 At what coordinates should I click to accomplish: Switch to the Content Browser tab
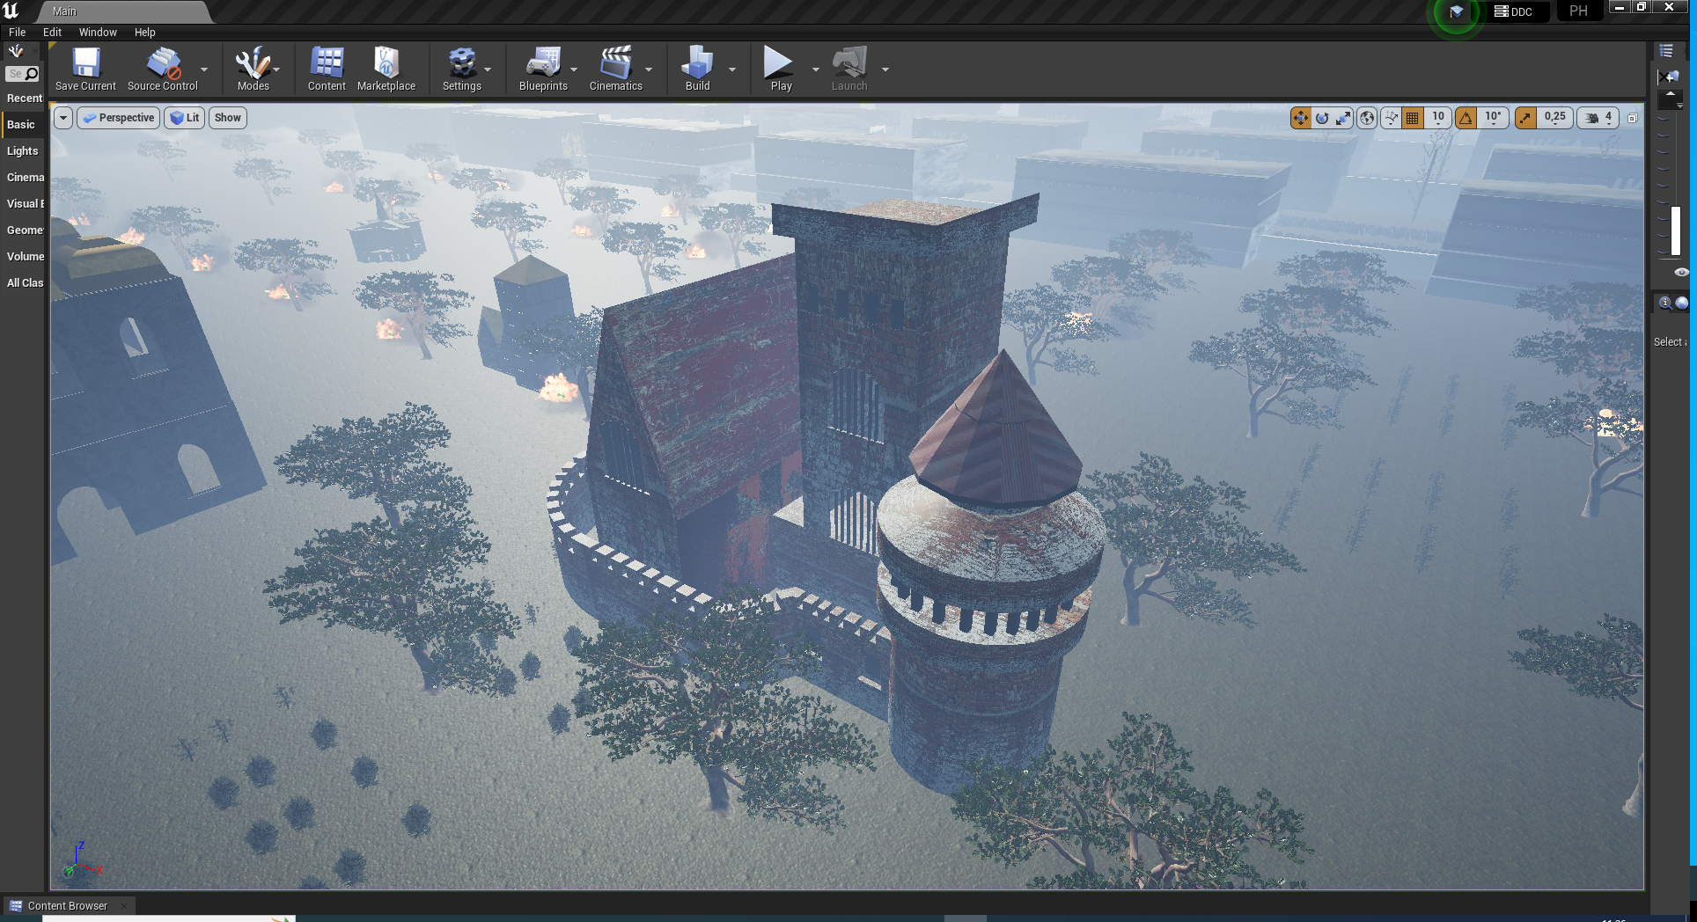click(x=67, y=905)
